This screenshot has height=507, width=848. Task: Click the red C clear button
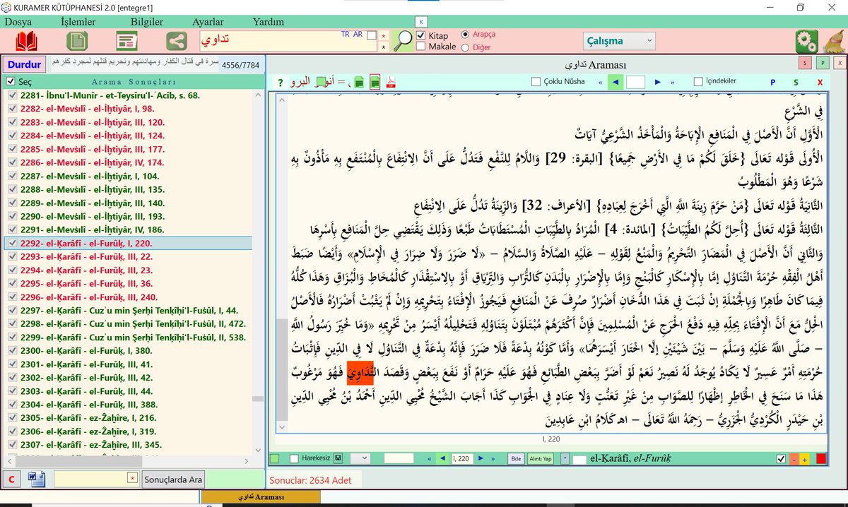coord(11,479)
